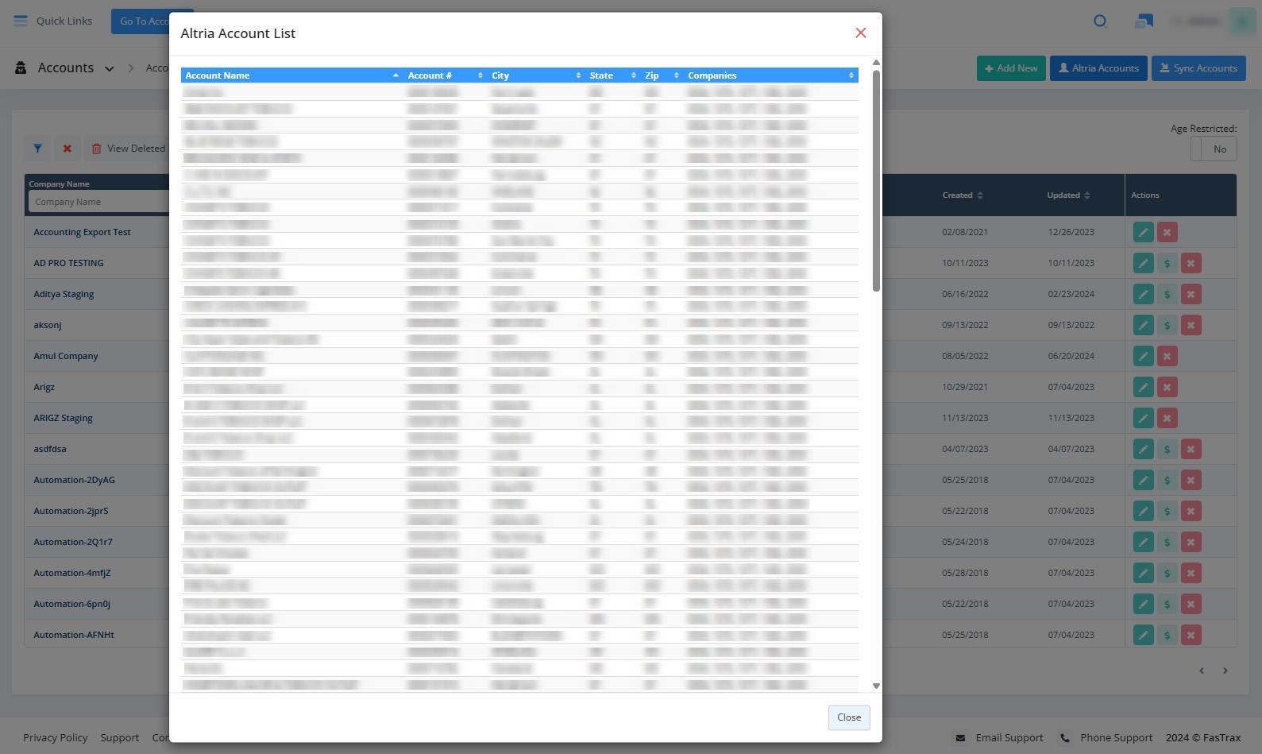Delete Arigz account with red X
Image resolution: width=1262 pixels, height=754 pixels.
click(1167, 387)
